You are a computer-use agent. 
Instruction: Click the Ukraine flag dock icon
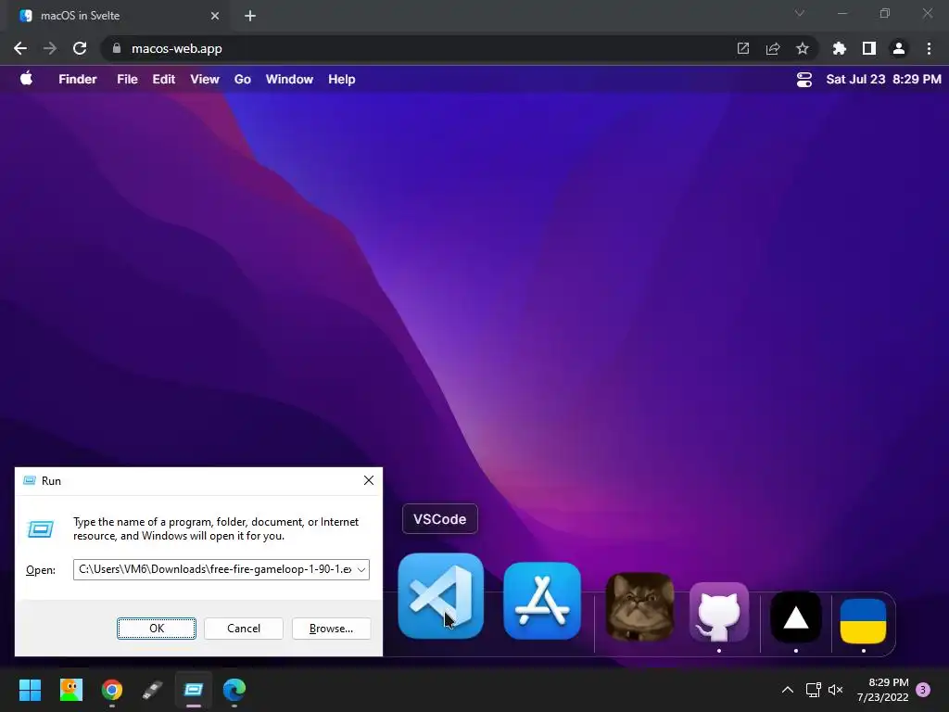tap(863, 620)
